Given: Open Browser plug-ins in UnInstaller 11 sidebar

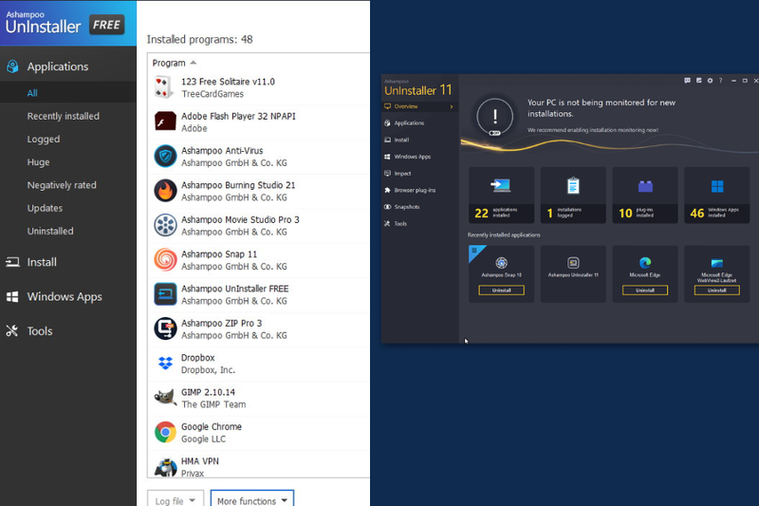Looking at the screenshot, I should click(415, 190).
